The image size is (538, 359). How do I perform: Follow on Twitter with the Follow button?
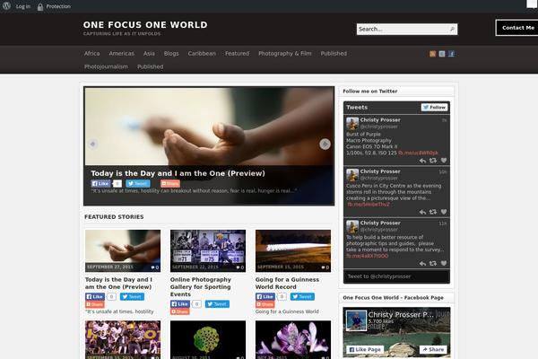coord(434,108)
